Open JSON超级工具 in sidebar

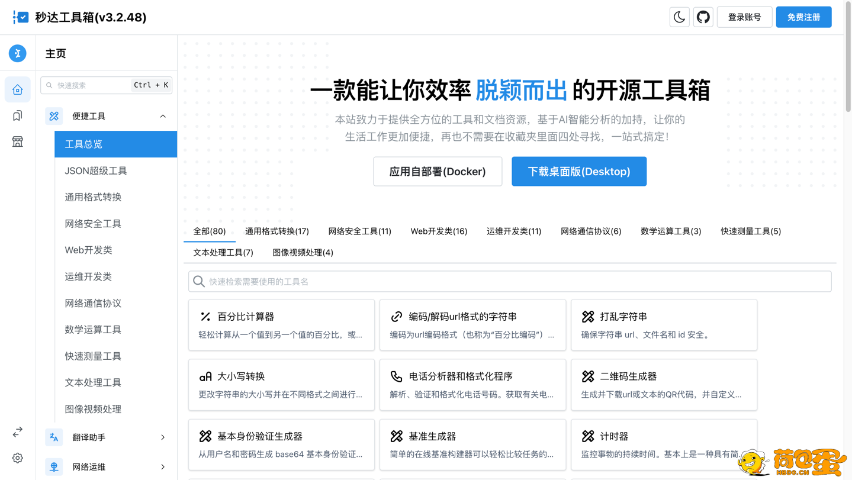pyautogui.click(x=116, y=171)
